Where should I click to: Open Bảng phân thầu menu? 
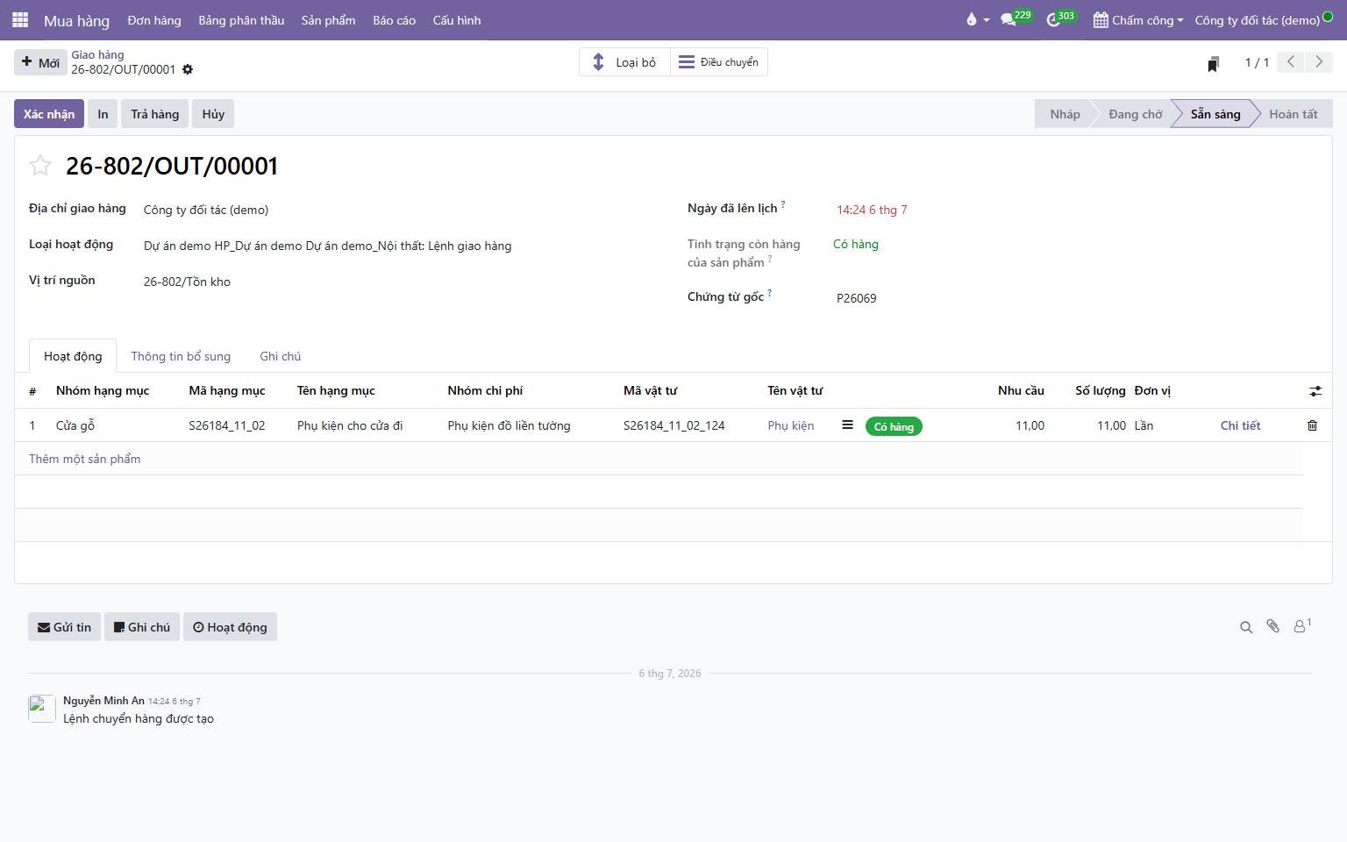tap(241, 20)
